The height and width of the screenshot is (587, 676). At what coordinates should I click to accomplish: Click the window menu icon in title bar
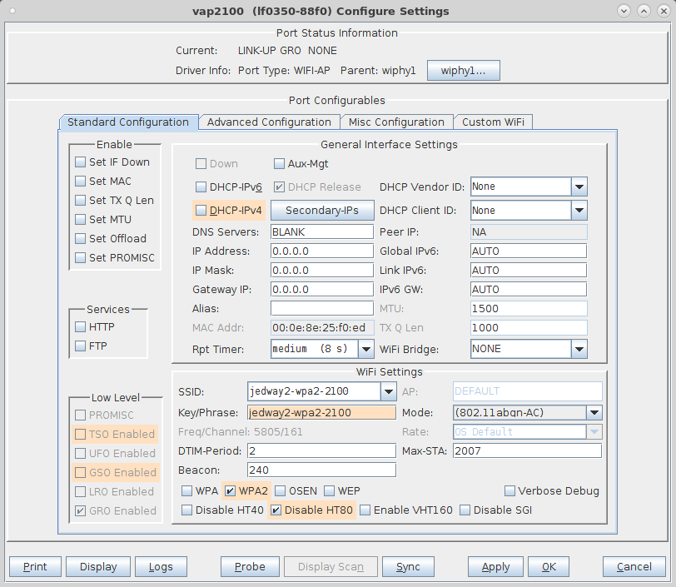12,11
